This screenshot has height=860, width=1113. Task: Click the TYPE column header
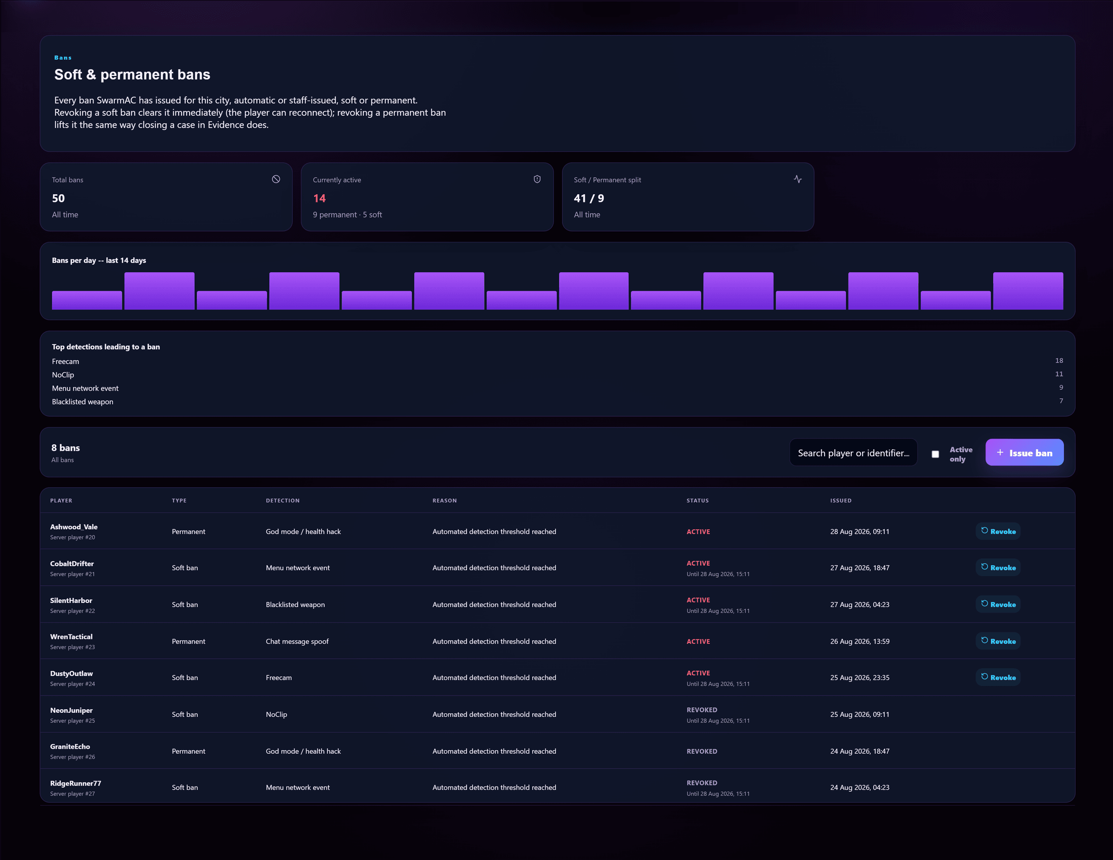tap(179, 500)
